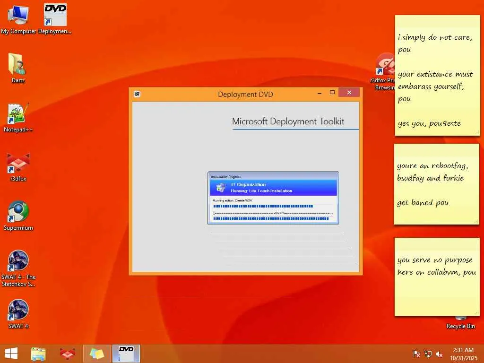Click the 'youre an rebootfag' sticky note
The width and height of the screenshot is (484, 363).
tap(436, 184)
